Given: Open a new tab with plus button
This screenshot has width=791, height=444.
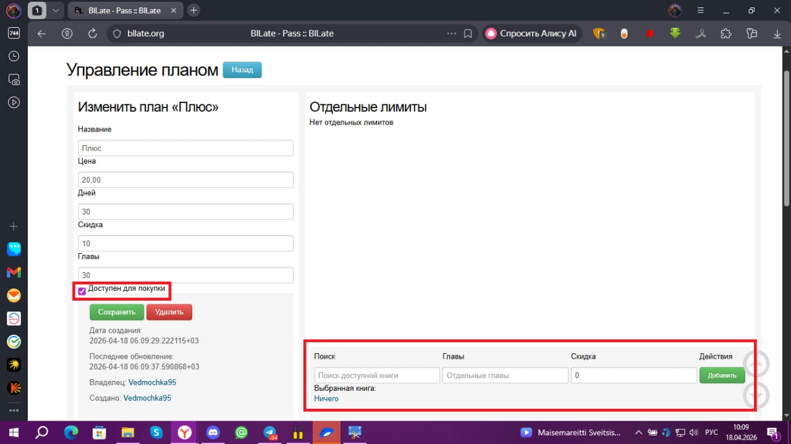Looking at the screenshot, I should click(x=193, y=10).
